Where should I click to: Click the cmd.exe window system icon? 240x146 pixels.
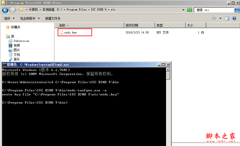tap(4, 65)
